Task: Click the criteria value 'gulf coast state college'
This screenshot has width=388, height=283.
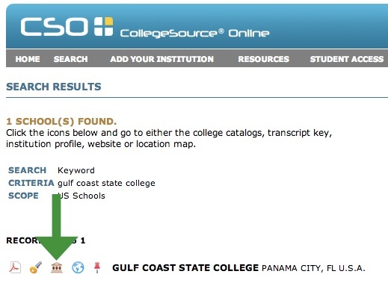Action: (106, 183)
